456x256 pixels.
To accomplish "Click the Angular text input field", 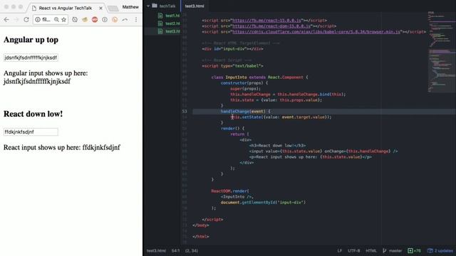I will [x=31, y=58].
